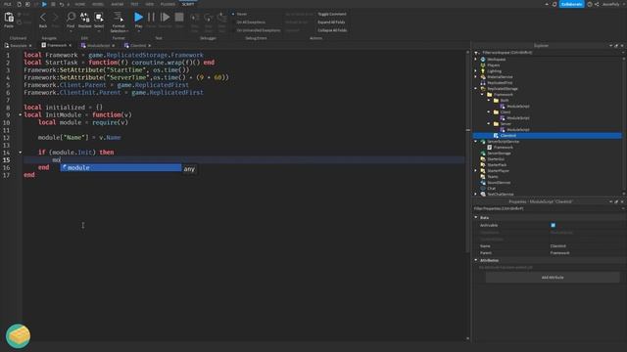Switch to the Framework script tab

tap(56, 46)
